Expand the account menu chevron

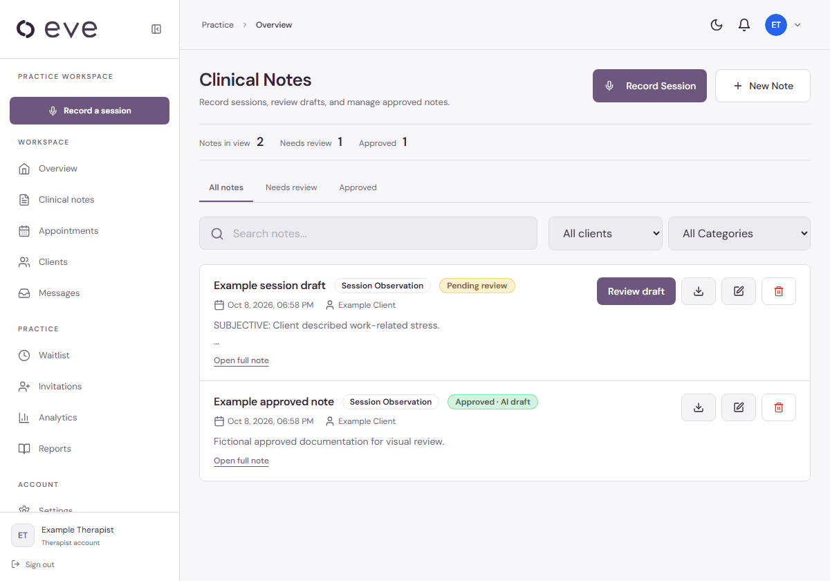click(797, 25)
